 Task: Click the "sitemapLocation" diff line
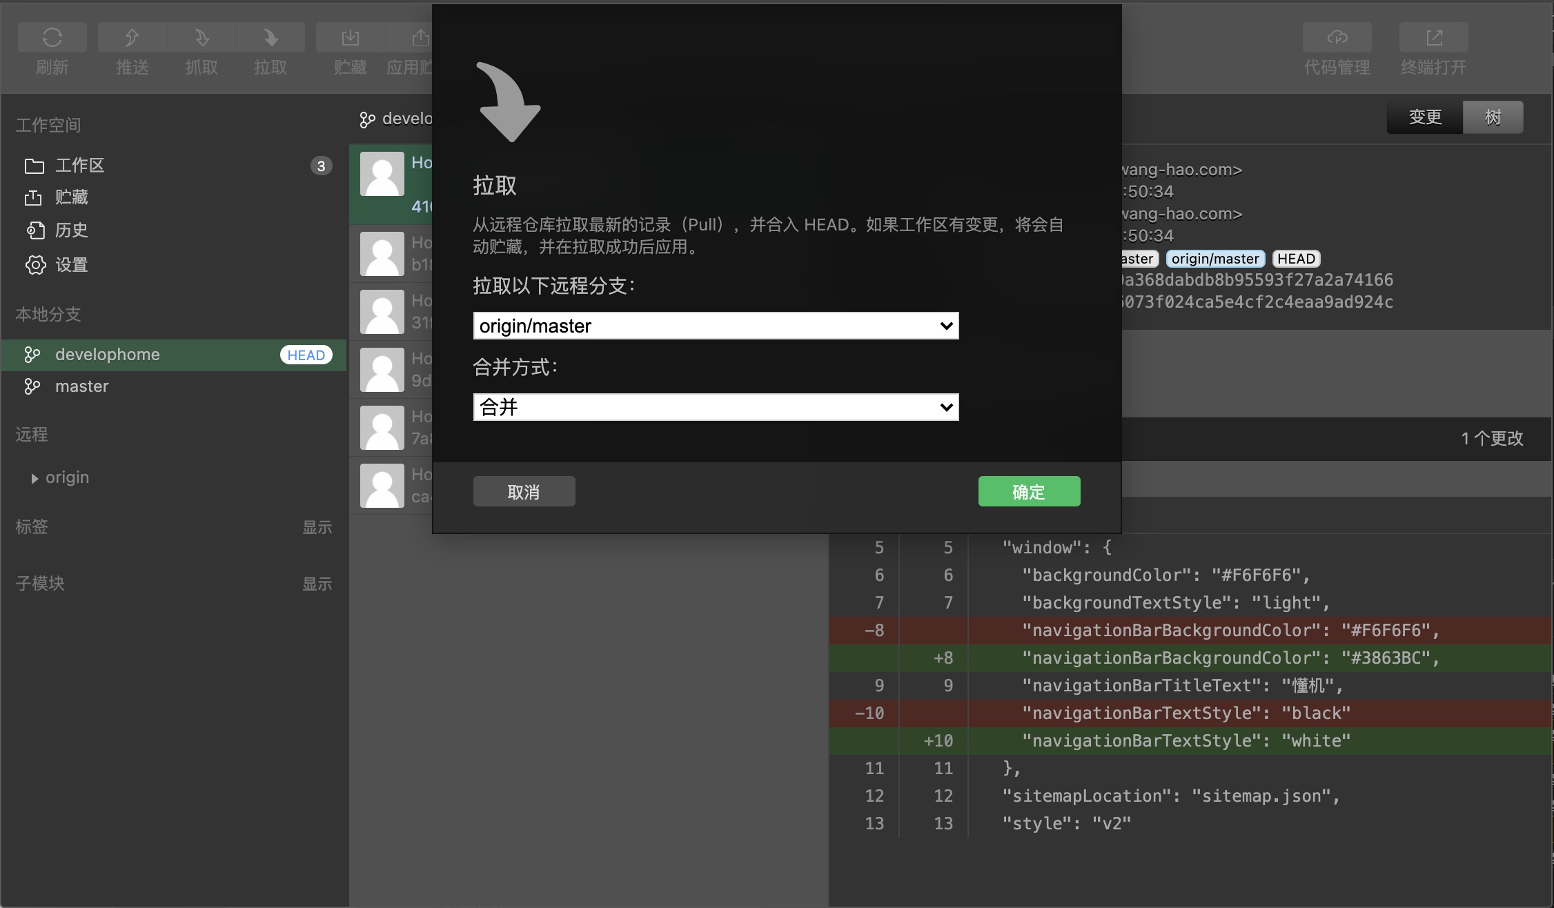[x=1191, y=796]
